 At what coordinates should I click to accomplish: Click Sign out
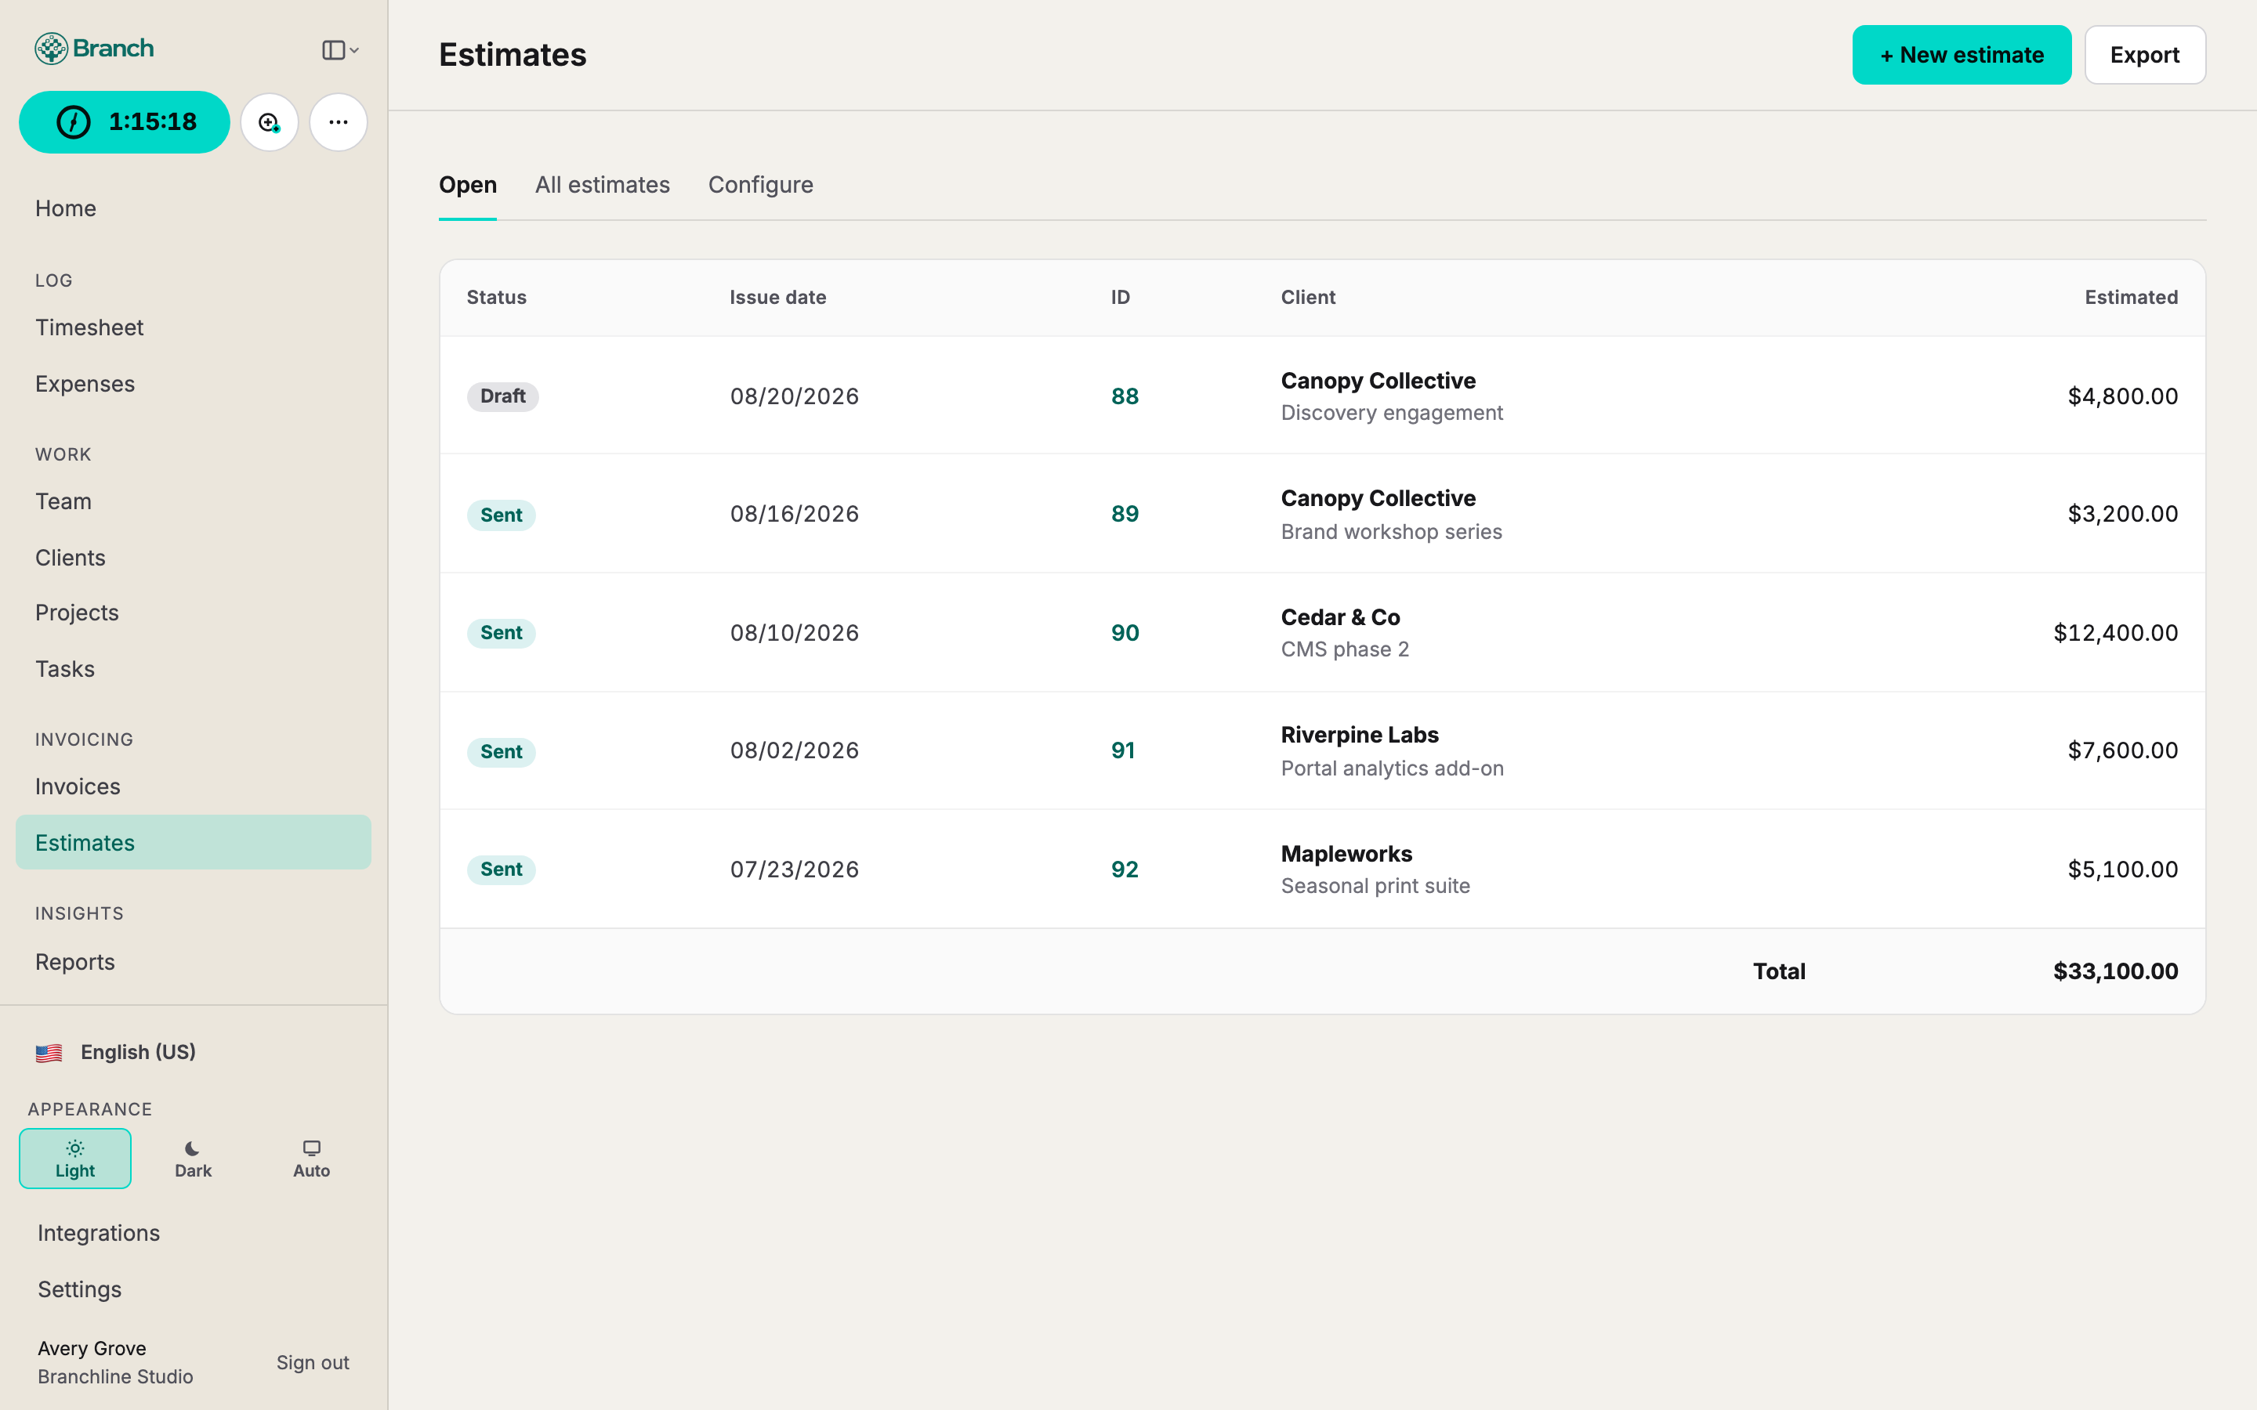pyautogui.click(x=313, y=1362)
